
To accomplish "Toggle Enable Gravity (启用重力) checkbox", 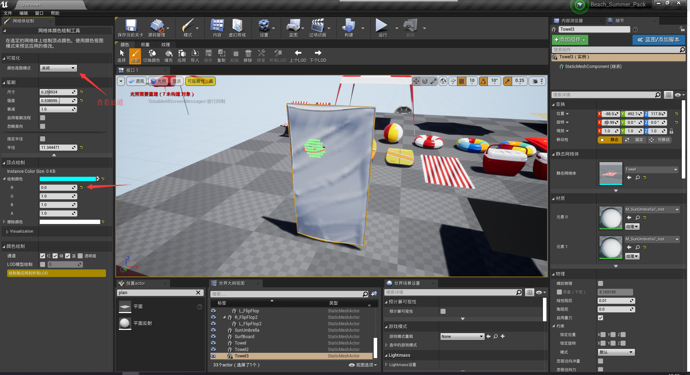I will coord(601,318).
